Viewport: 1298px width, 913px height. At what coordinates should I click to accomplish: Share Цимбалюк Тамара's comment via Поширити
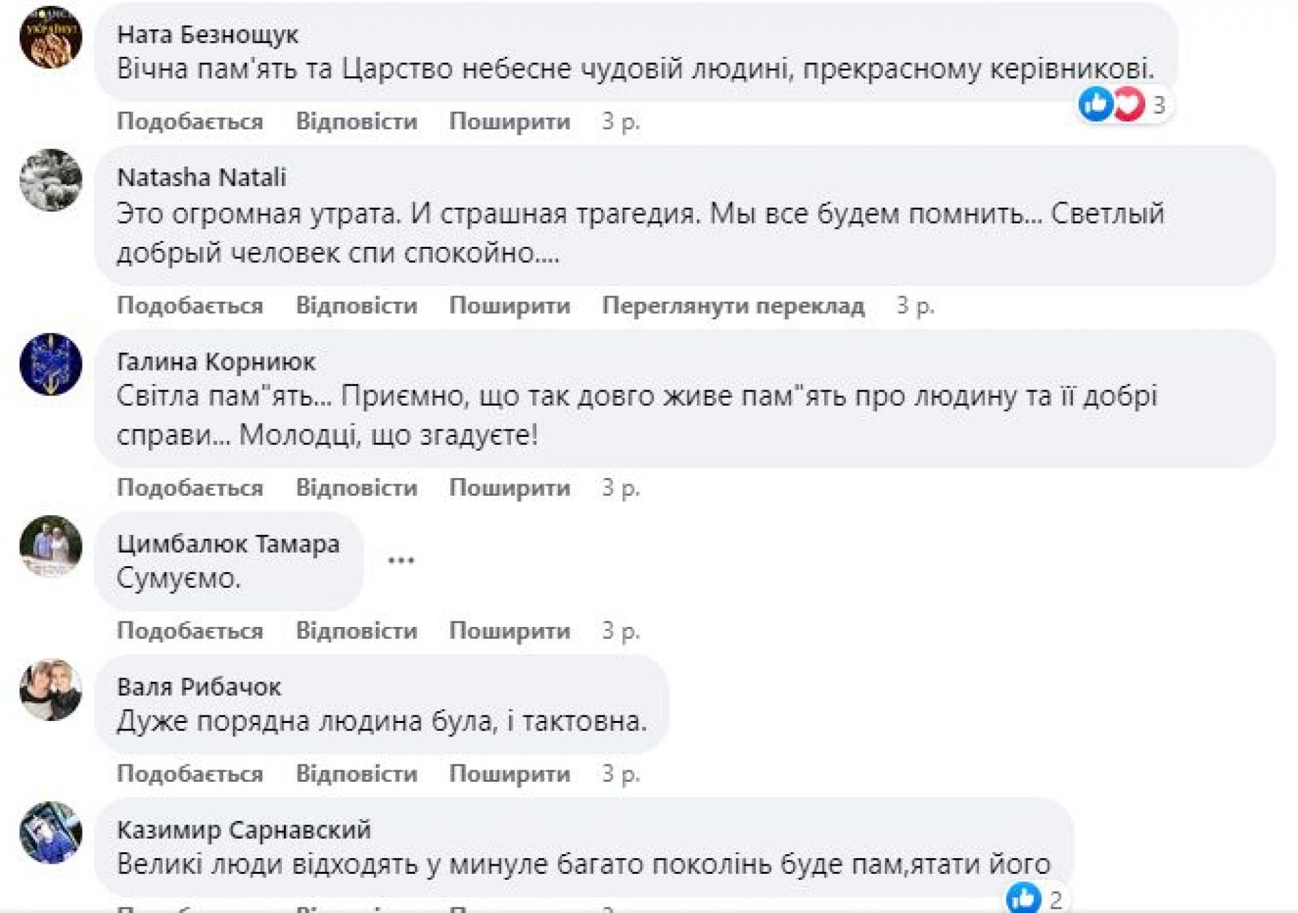[510, 631]
